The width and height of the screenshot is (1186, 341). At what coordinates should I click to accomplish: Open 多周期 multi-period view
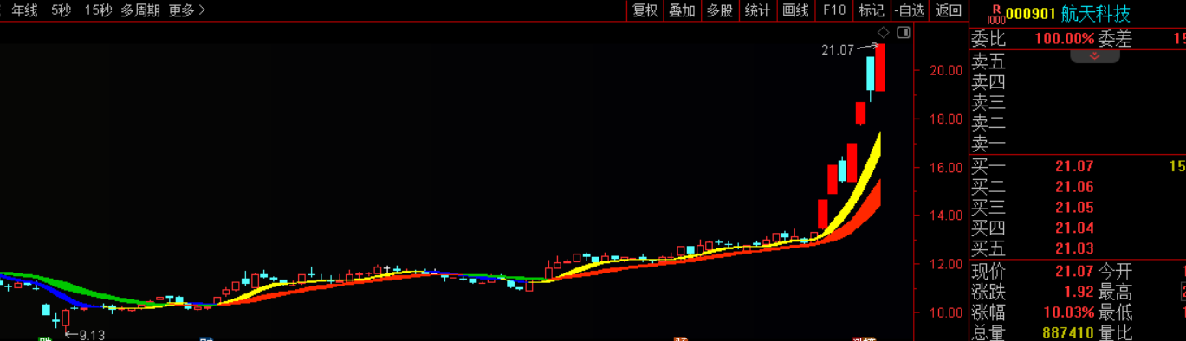[140, 10]
